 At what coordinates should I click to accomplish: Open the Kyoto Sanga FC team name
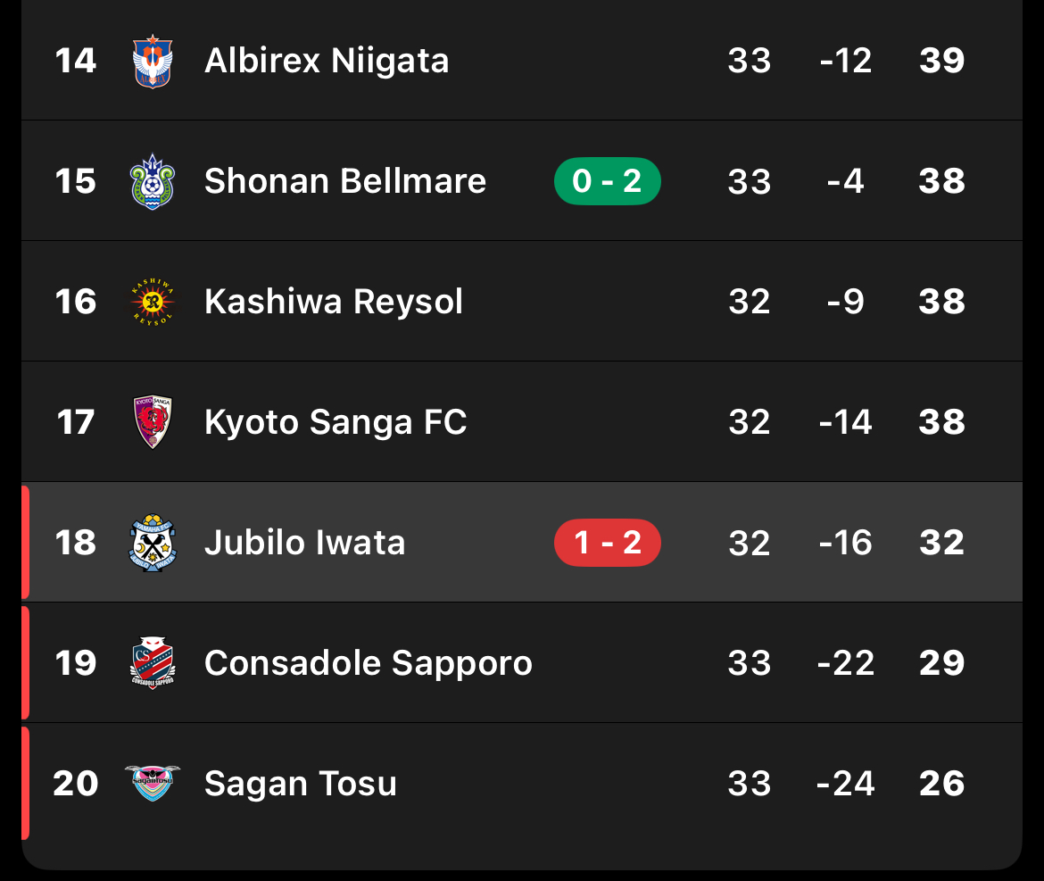click(x=336, y=422)
